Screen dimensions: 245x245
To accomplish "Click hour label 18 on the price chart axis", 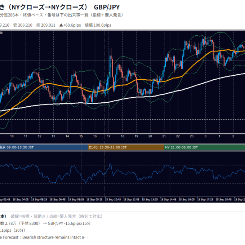I will click(122, 136).
